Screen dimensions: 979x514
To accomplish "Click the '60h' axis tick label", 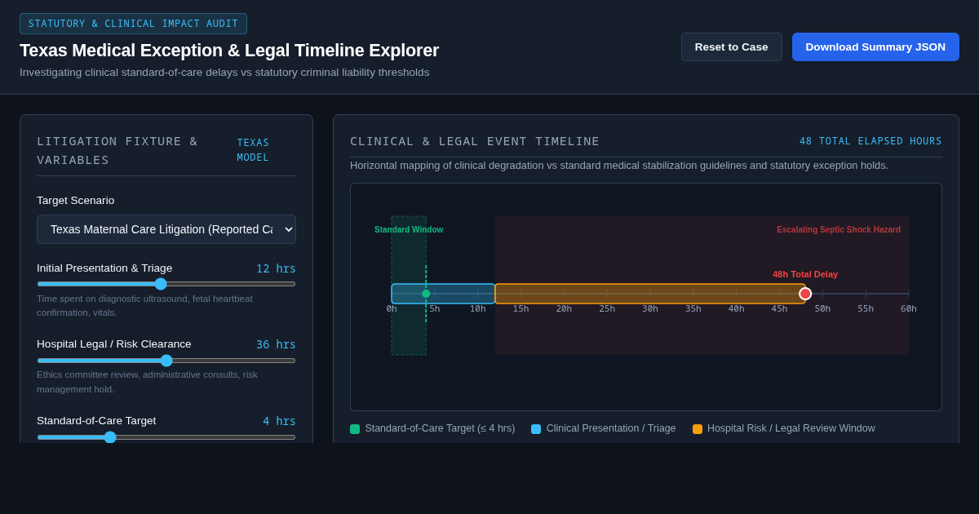I will tap(909, 308).
